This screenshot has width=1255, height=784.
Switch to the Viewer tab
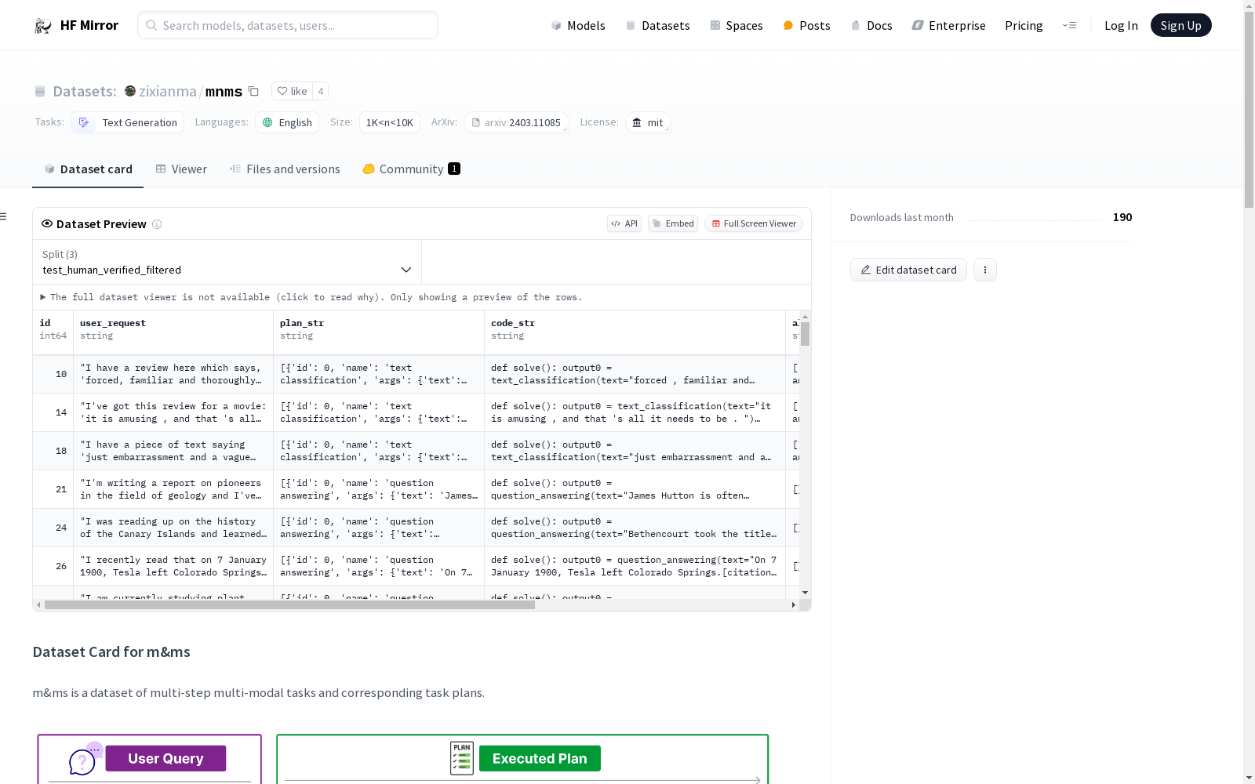pyautogui.click(x=181, y=169)
